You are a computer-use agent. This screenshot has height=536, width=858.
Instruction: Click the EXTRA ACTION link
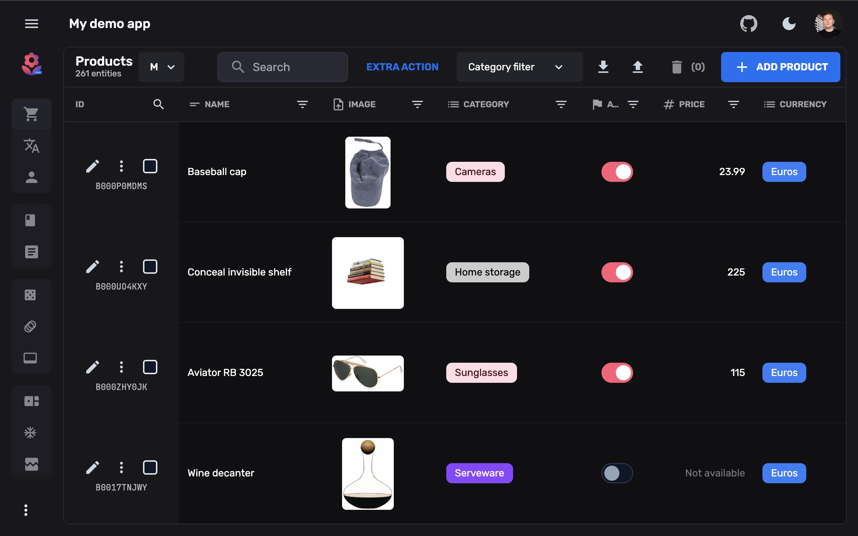point(402,67)
